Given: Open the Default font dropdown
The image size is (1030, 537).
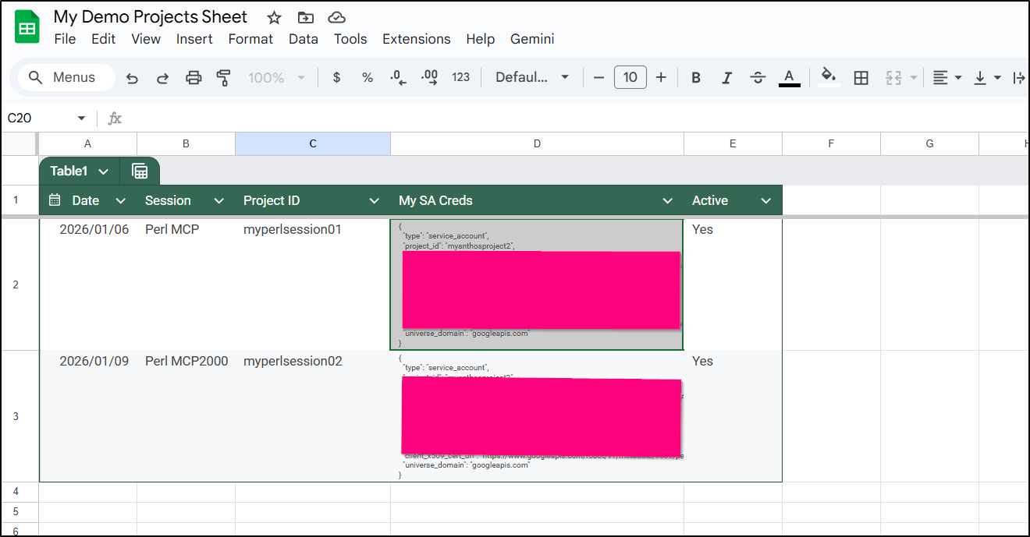Looking at the screenshot, I should point(532,77).
